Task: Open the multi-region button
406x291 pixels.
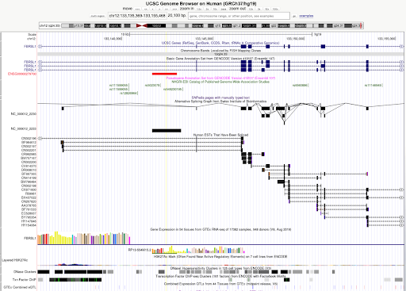Action: click(x=98, y=16)
